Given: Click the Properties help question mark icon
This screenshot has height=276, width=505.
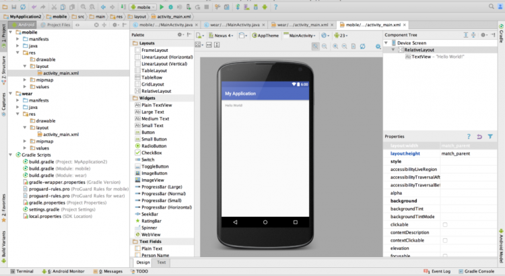Looking at the screenshot, I should [469, 137].
